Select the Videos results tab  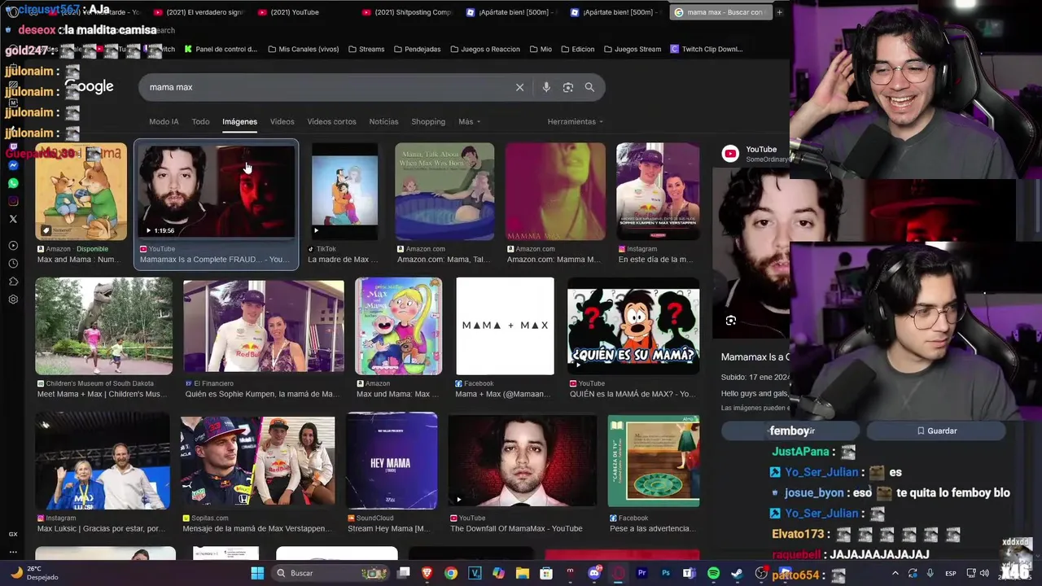(282, 121)
